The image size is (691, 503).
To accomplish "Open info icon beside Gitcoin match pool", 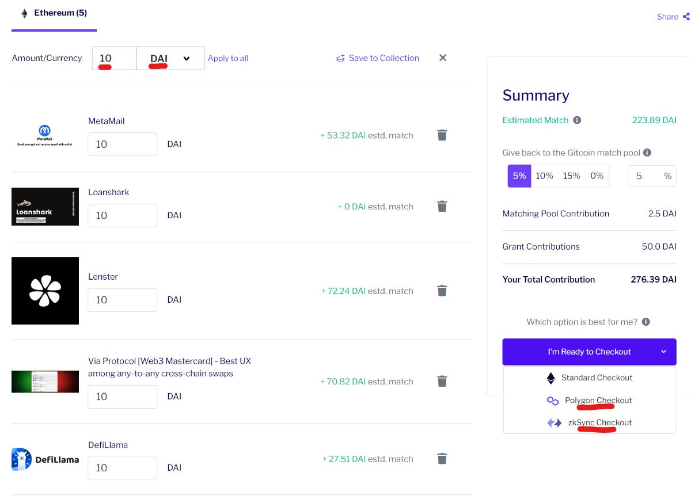I will 647,153.
